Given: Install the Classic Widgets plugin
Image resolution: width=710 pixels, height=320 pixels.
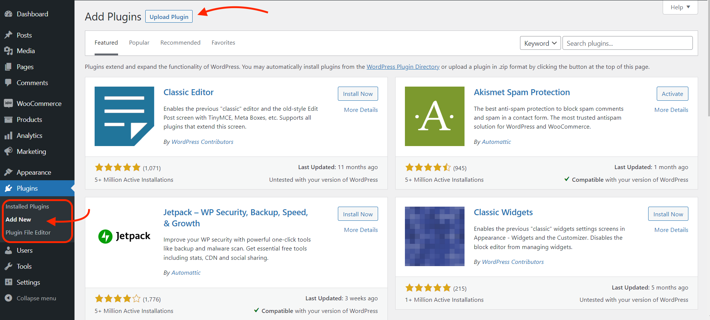Looking at the screenshot, I should pyautogui.click(x=668, y=214).
